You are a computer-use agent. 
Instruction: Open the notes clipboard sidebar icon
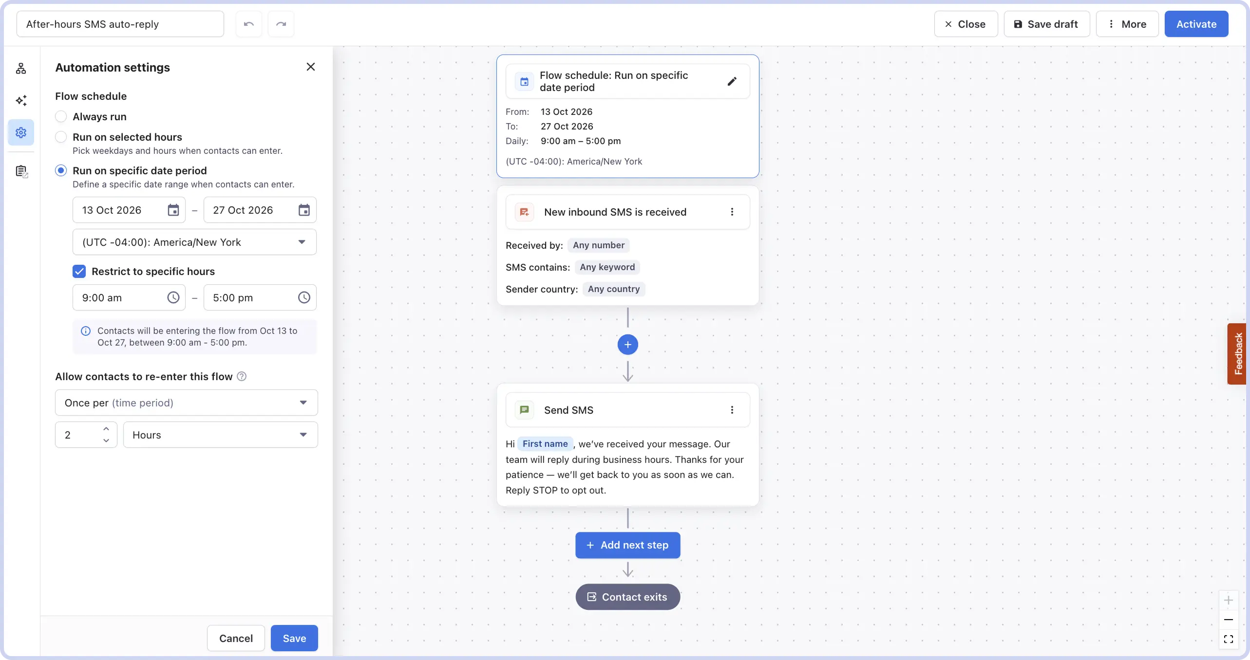(21, 171)
